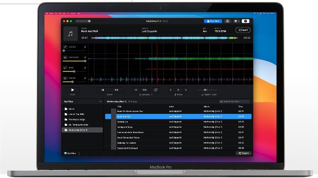The height and width of the screenshot is (178, 318).
Task: Click the Search My Files field
Action: pyautogui.click(x=235, y=102)
